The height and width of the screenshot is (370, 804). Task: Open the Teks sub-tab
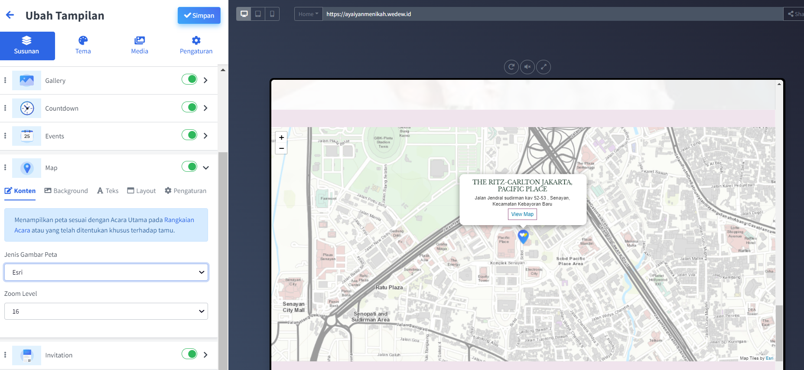click(x=107, y=191)
